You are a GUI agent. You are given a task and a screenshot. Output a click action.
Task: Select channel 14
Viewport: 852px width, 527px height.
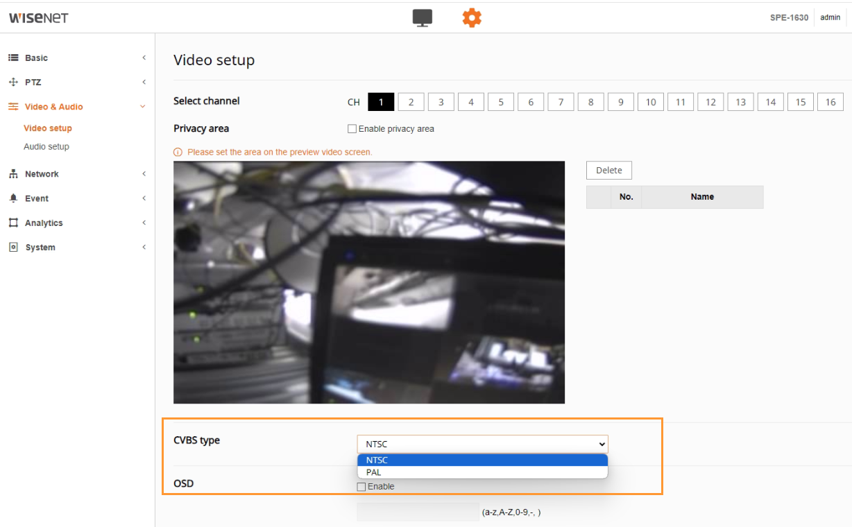(771, 102)
